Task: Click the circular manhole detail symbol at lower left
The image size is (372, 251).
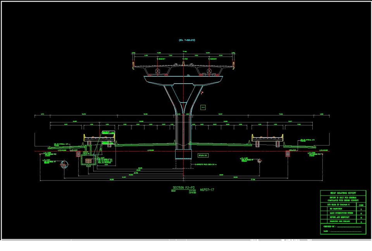Action: pos(64,165)
